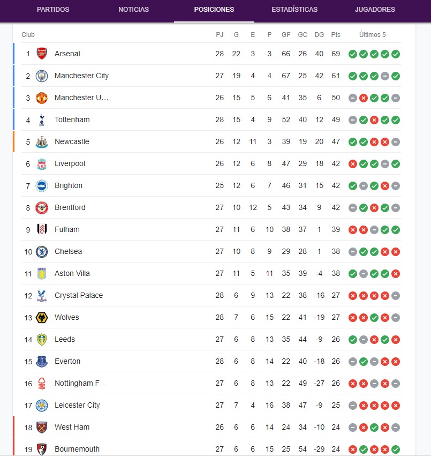431x457 pixels.
Task: Open the Noticias tab
Action: (x=133, y=9)
